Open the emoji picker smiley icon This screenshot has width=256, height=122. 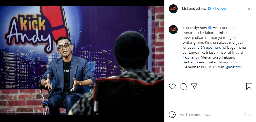click(x=172, y=115)
